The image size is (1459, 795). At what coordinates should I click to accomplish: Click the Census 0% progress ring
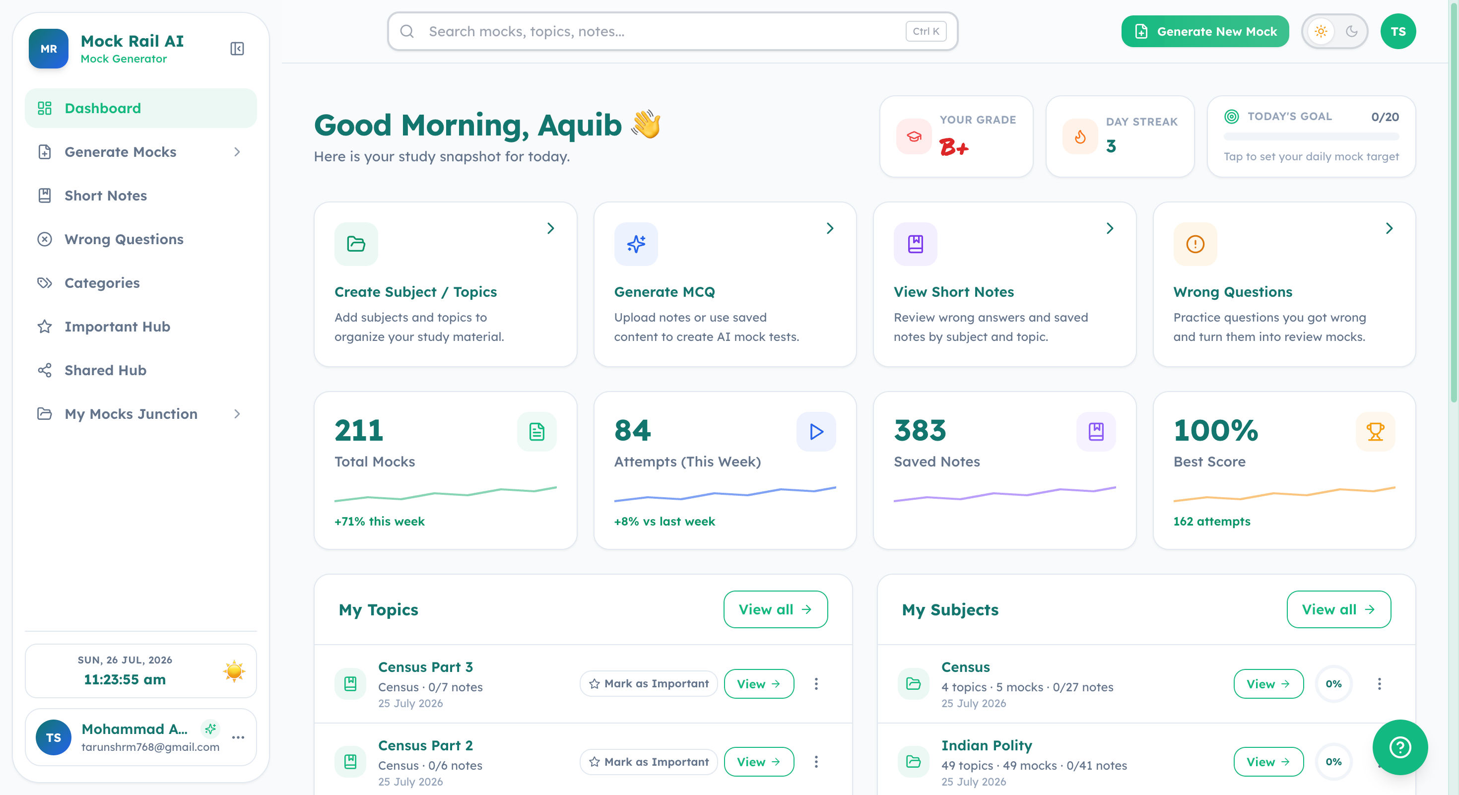coord(1333,684)
